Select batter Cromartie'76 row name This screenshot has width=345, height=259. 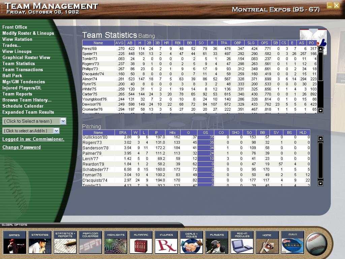click(92, 110)
